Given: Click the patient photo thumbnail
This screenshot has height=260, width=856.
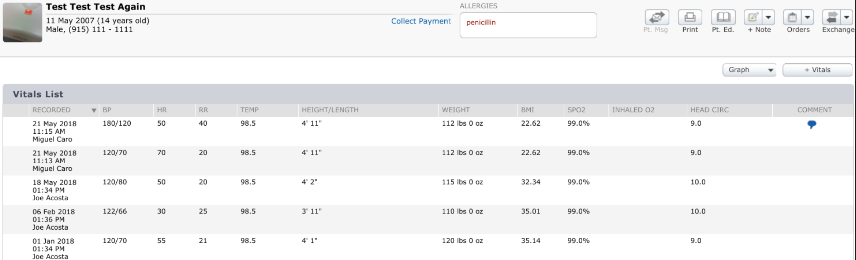Looking at the screenshot, I should [x=23, y=22].
